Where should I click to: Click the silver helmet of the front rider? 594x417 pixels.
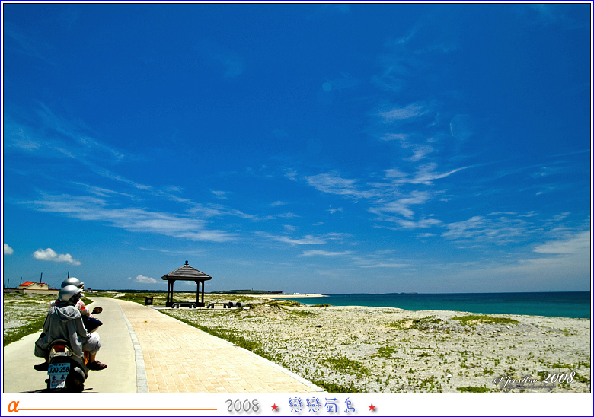point(69,293)
